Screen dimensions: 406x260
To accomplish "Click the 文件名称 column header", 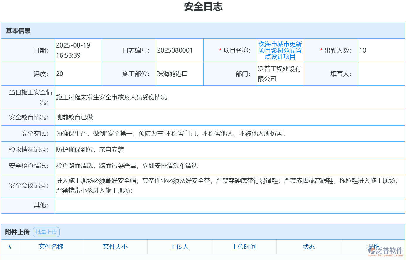I will coord(51,247).
